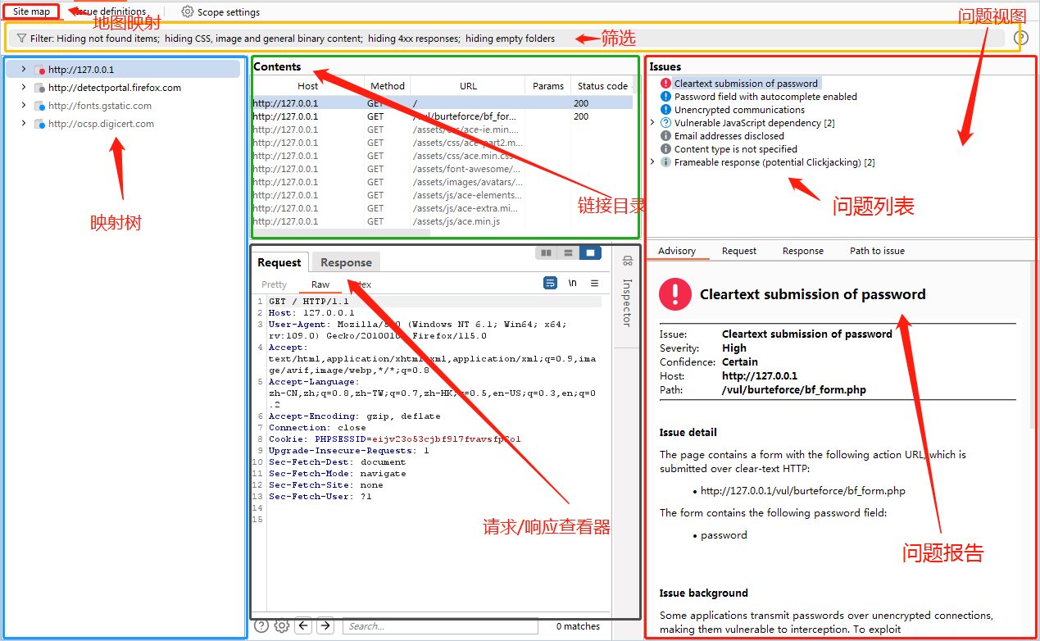Switch to the Pretty view tab
This screenshot has height=641, width=1040.
click(x=275, y=284)
